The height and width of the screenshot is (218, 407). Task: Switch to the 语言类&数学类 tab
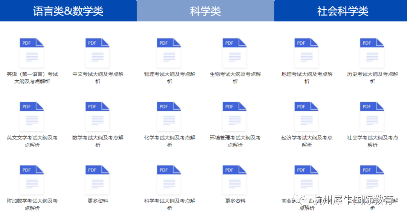tap(68, 11)
